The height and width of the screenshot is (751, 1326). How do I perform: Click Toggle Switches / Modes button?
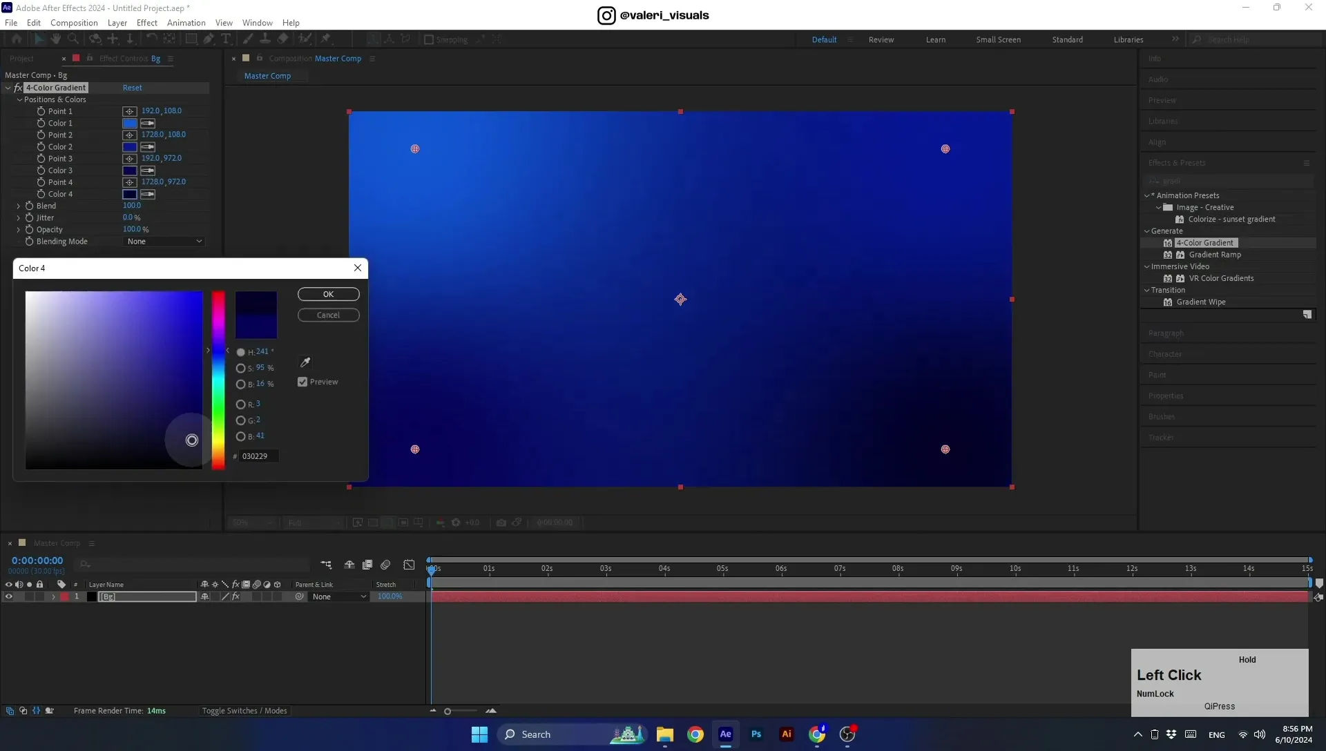244,711
